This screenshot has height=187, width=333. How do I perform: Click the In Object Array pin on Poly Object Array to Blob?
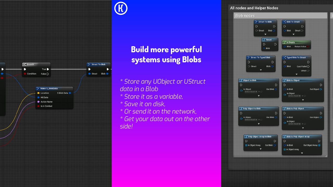tap(246, 145)
